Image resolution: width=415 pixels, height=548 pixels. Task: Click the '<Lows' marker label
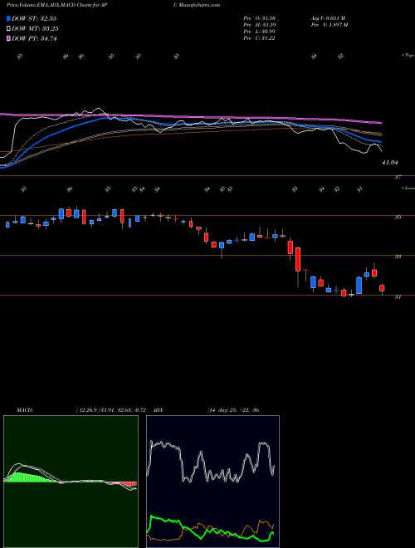(x=408, y=188)
